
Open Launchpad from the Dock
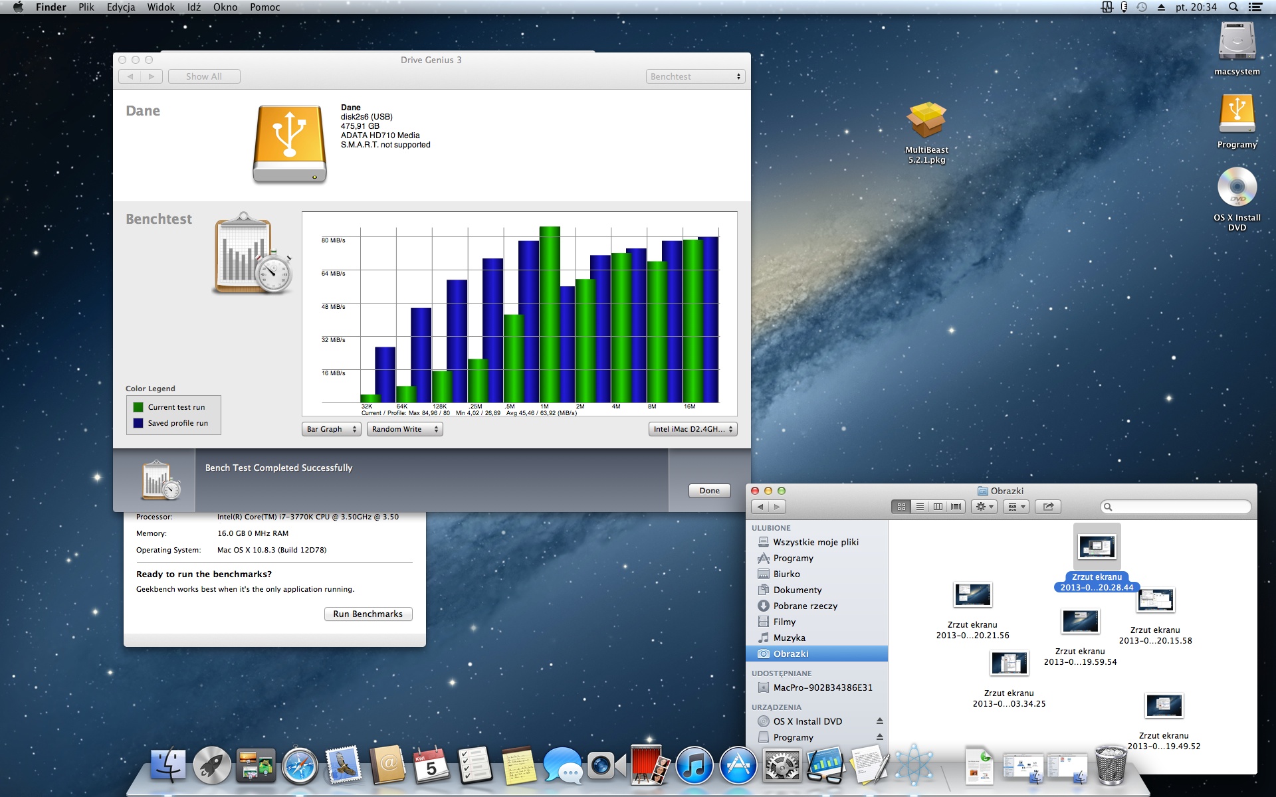click(x=212, y=765)
